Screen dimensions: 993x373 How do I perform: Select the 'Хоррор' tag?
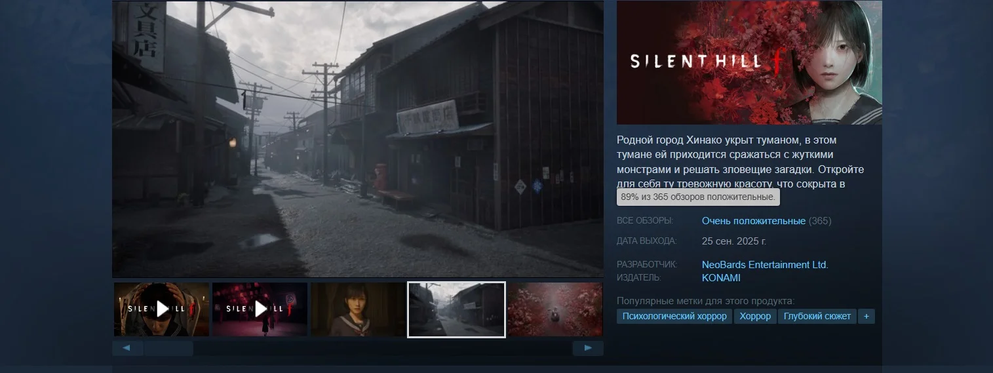pos(755,317)
